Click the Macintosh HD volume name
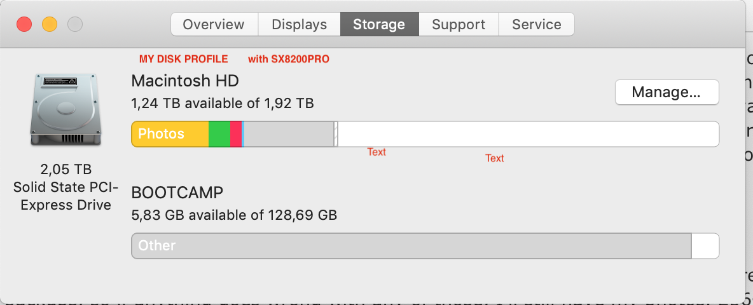753x305 pixels. click(x=185, y=81)
